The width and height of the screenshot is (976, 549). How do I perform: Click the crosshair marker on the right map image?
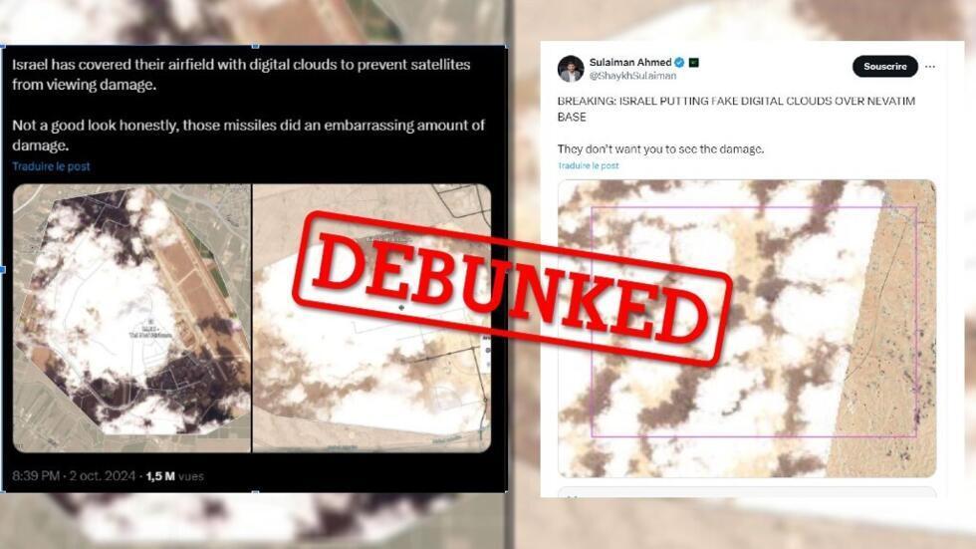(x=401, y=308)
